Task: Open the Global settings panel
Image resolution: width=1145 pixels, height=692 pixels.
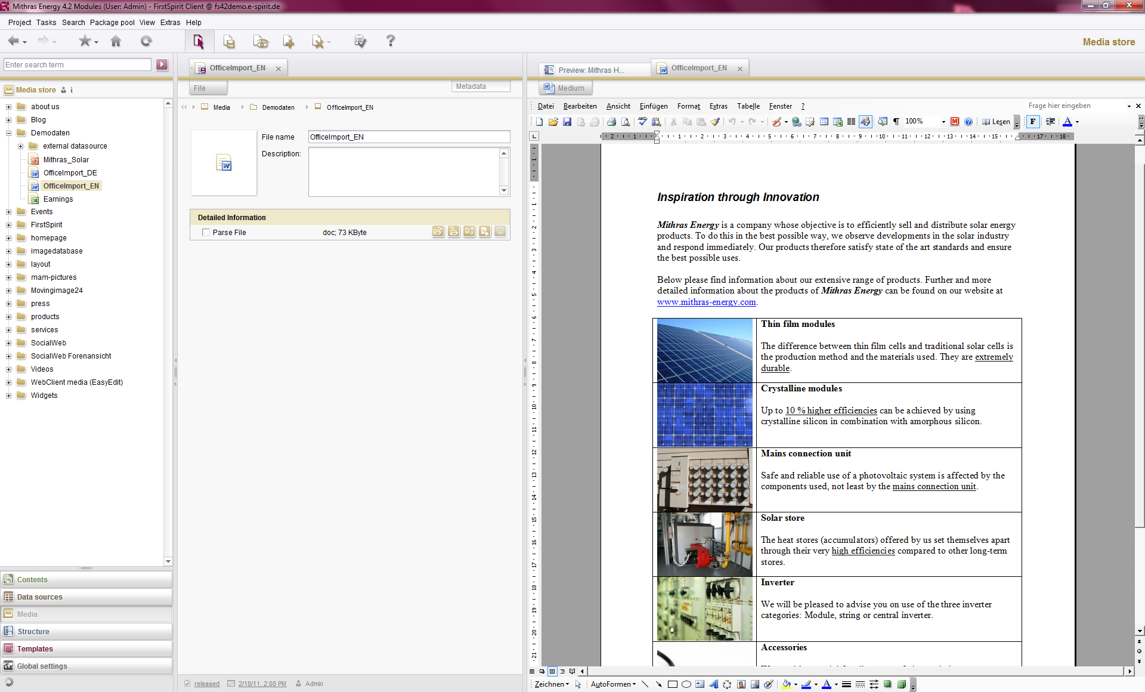Action: (86, 666)
